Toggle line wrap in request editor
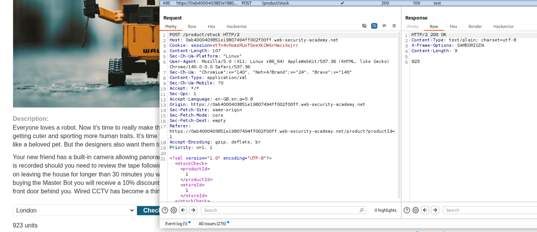The image size is (537, 232). coord(374,26)
